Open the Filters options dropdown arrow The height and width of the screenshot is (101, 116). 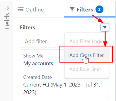(x=105, y=27)
